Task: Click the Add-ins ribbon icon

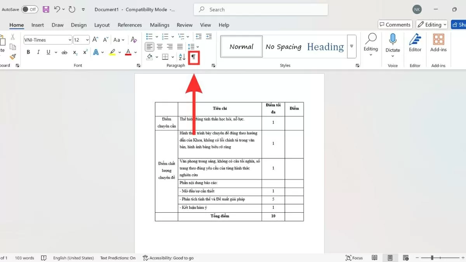Action: (438, 43)
